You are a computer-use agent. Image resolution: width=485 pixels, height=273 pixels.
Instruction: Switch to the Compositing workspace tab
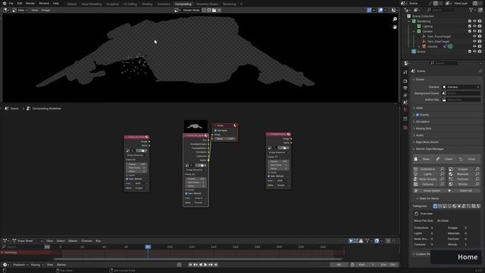click(x=183, y=4)
